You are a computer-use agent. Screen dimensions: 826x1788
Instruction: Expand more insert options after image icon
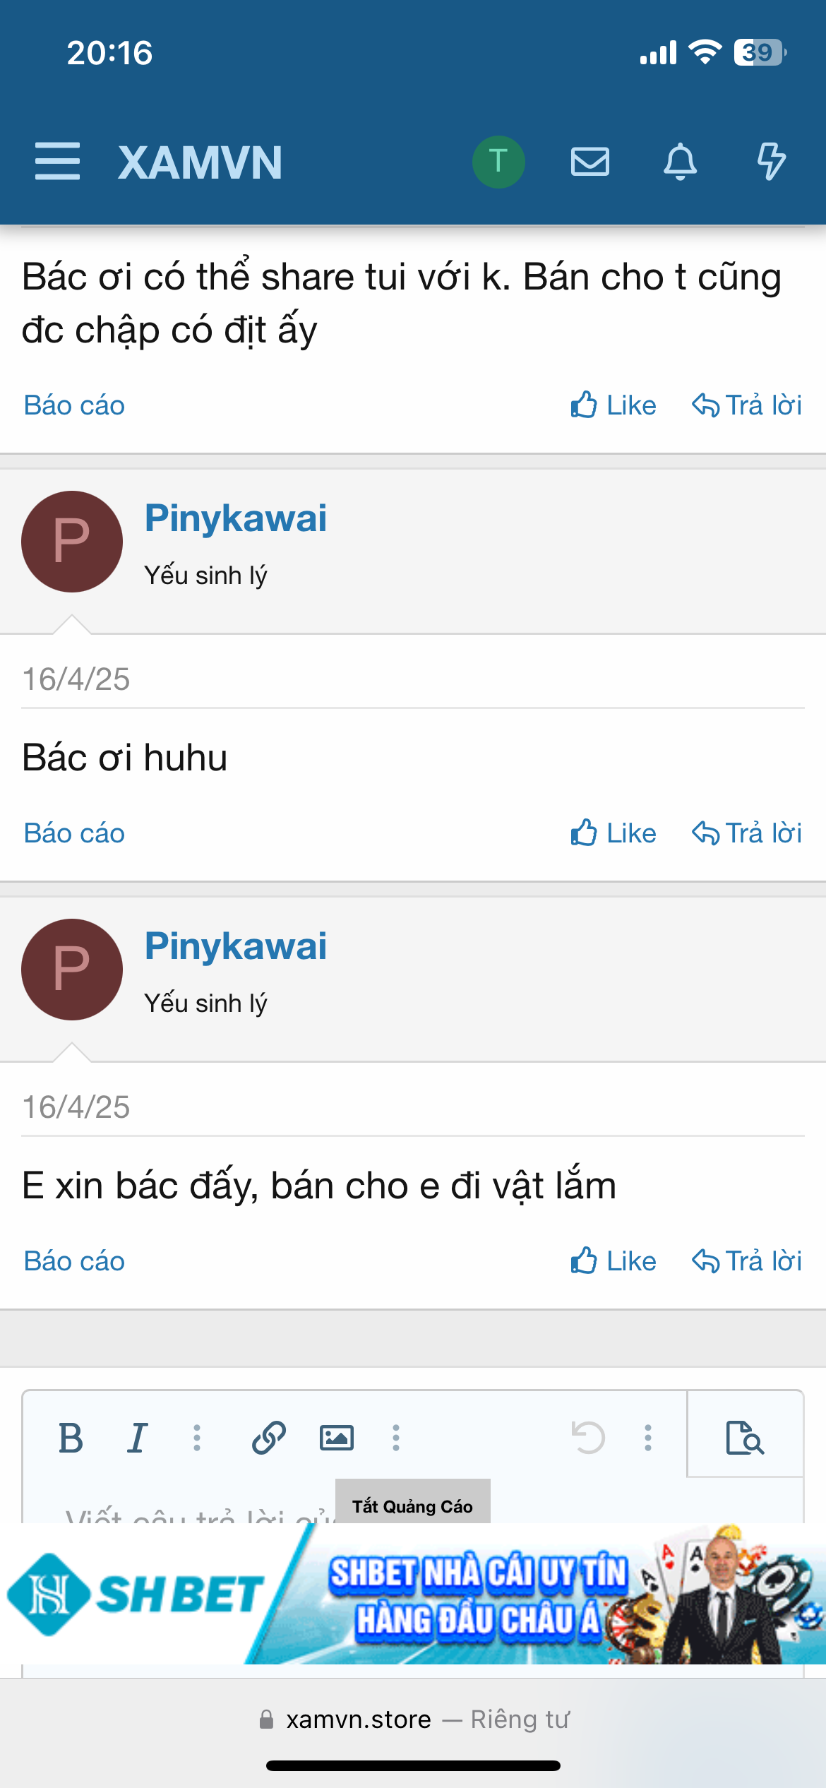[396, 1438]
